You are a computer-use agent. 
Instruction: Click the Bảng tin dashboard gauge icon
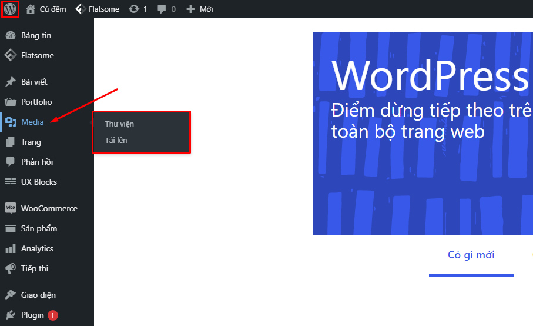tap(11, 35)
